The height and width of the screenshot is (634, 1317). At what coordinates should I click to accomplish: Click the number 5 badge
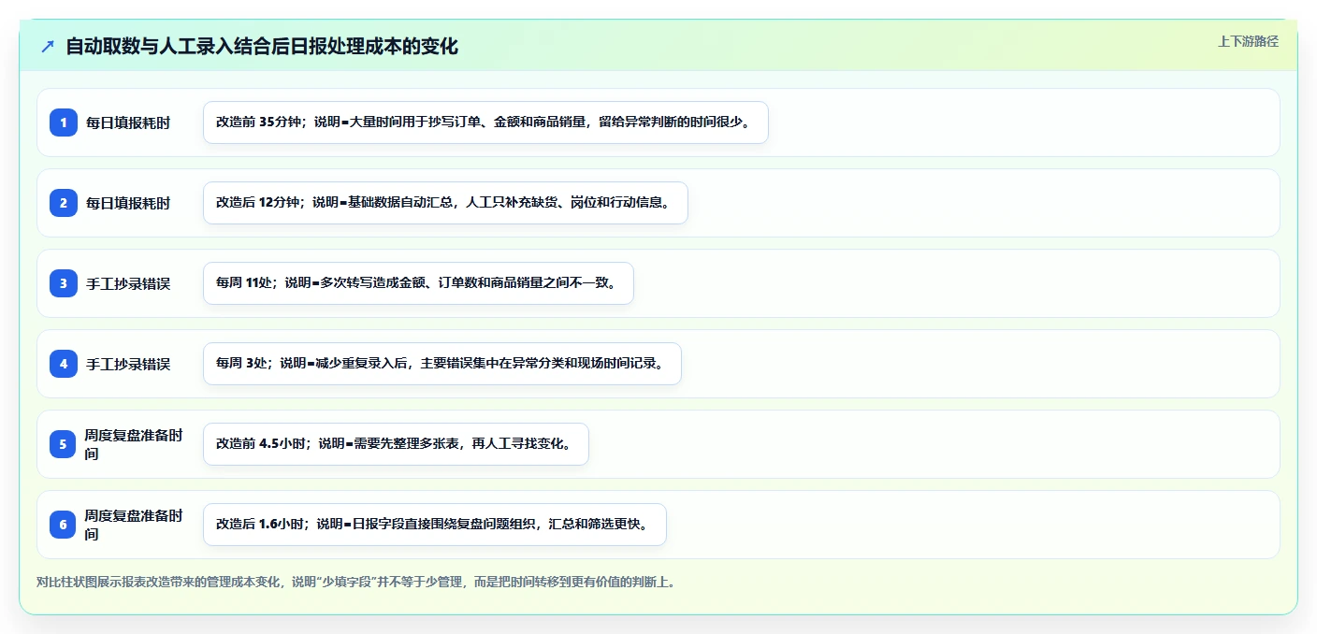tap(64, 444)
